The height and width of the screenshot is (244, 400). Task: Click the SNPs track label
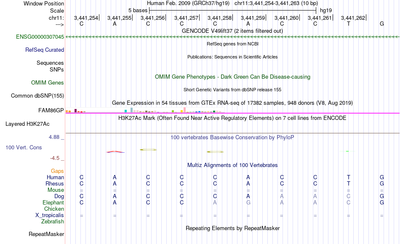(57, 69)
